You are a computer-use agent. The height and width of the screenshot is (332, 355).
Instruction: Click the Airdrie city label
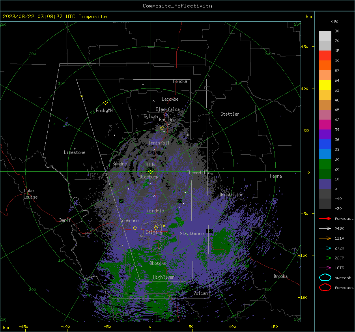[155, 211]
